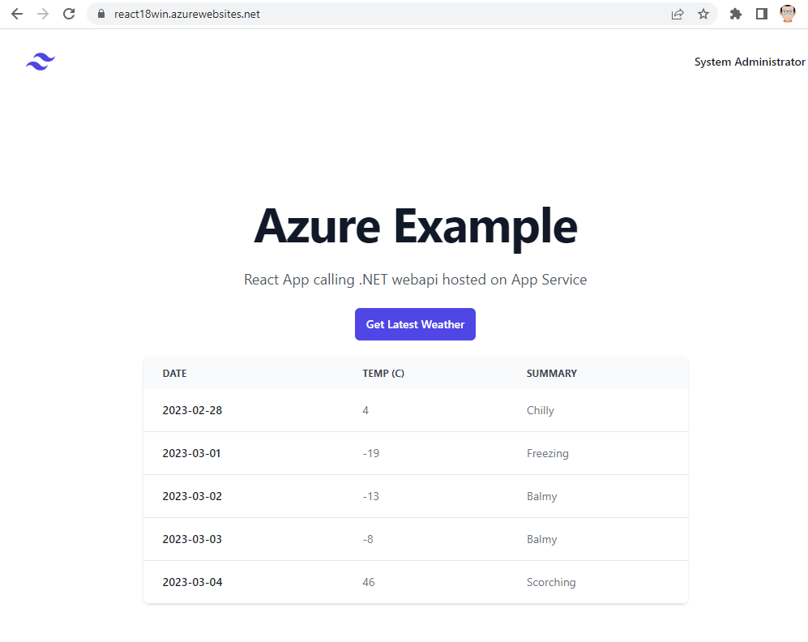Open the Chrome profile avatar
Image resolution: width=808 pixels, height=642 pixels.
point(788,14)
